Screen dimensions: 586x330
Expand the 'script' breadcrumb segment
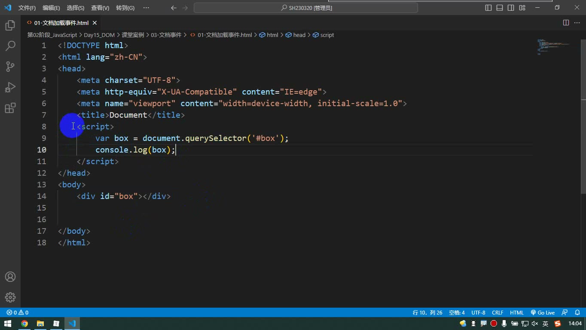[x=324, y=35]
